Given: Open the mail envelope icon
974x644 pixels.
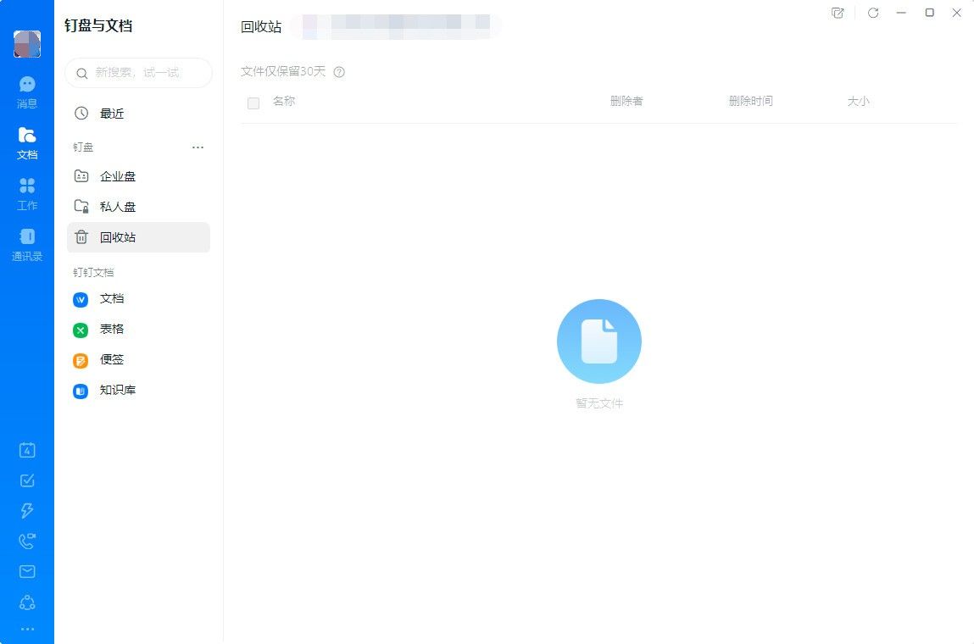Looking at the screenshot, I should point(27,571).
